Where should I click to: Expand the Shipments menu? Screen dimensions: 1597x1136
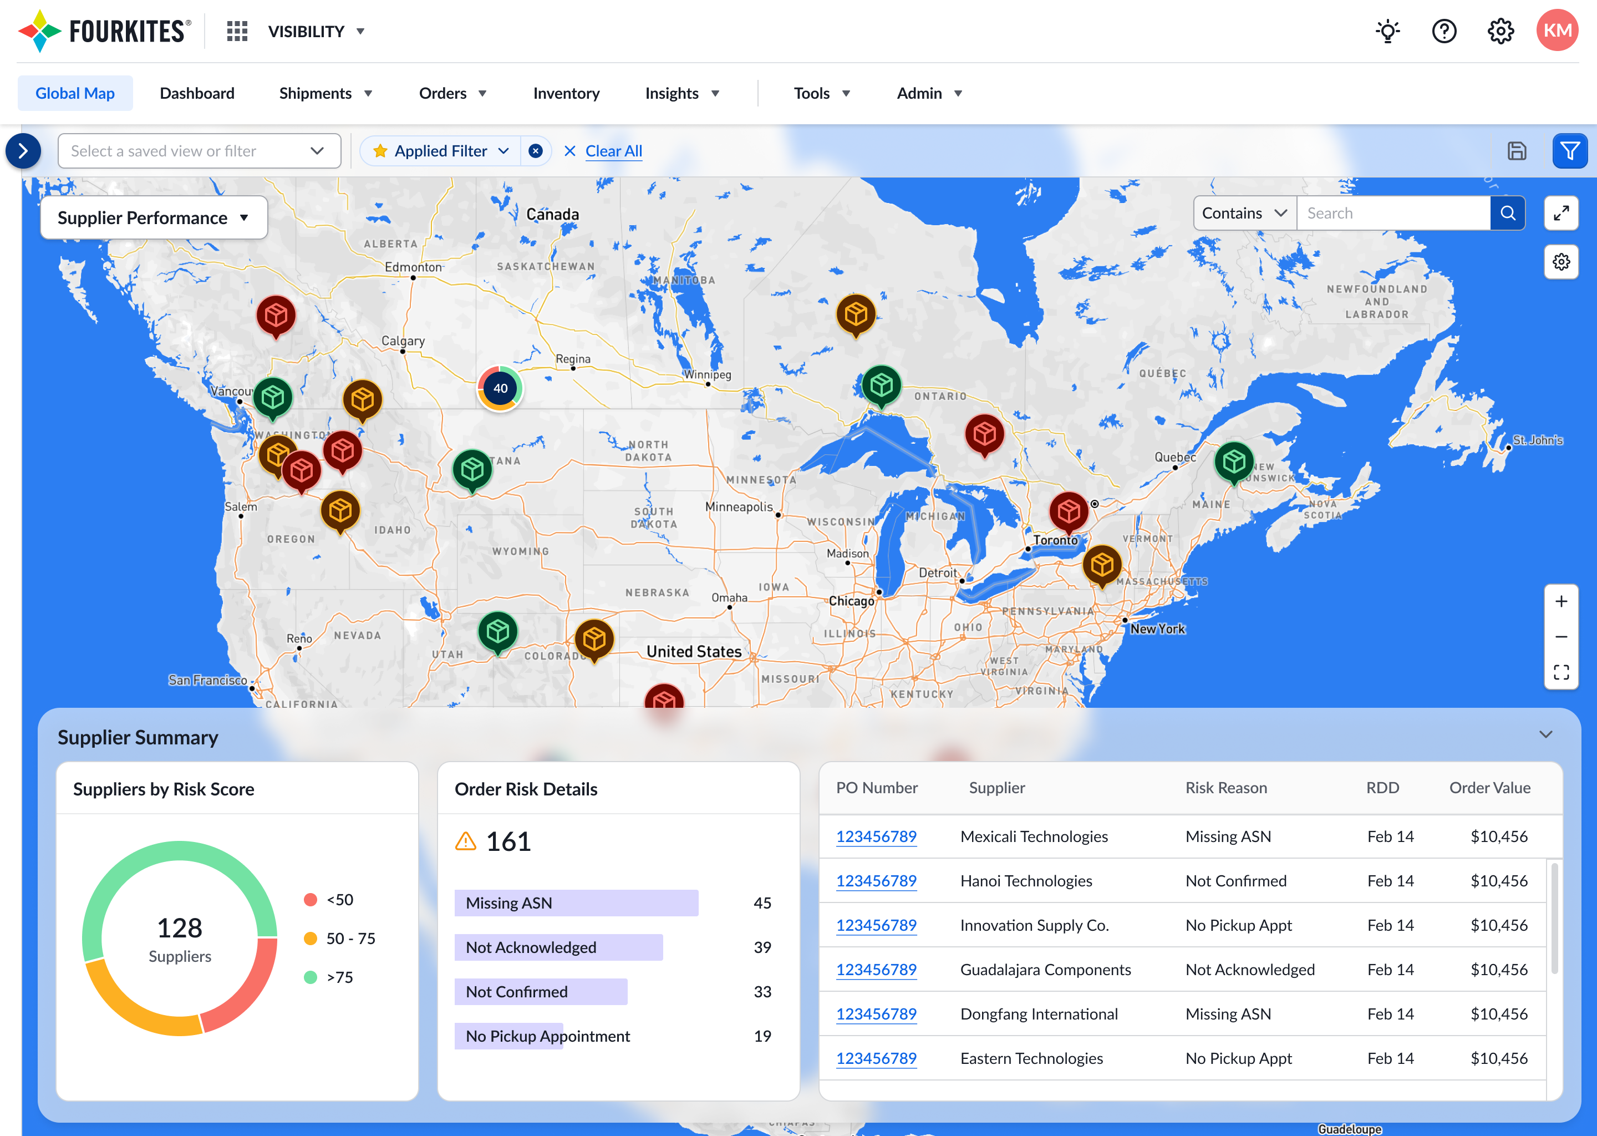point(326,93)
